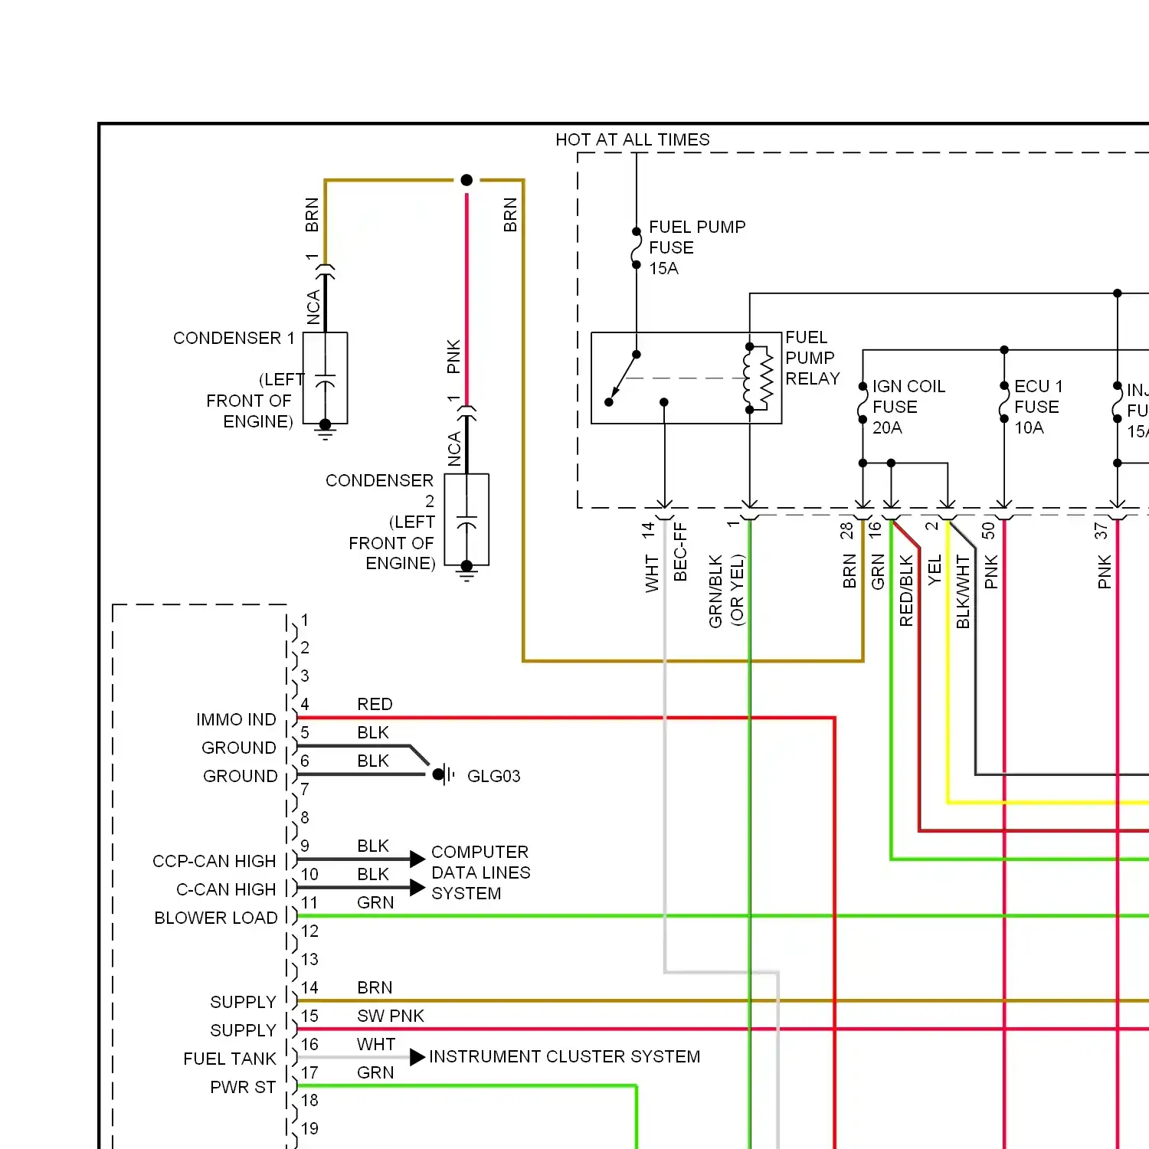Click connector pin number 37

point(1101,530)
